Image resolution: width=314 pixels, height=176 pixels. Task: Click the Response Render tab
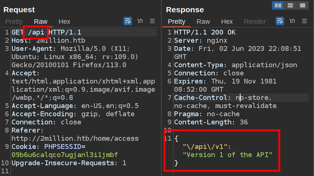click(255, 22)
